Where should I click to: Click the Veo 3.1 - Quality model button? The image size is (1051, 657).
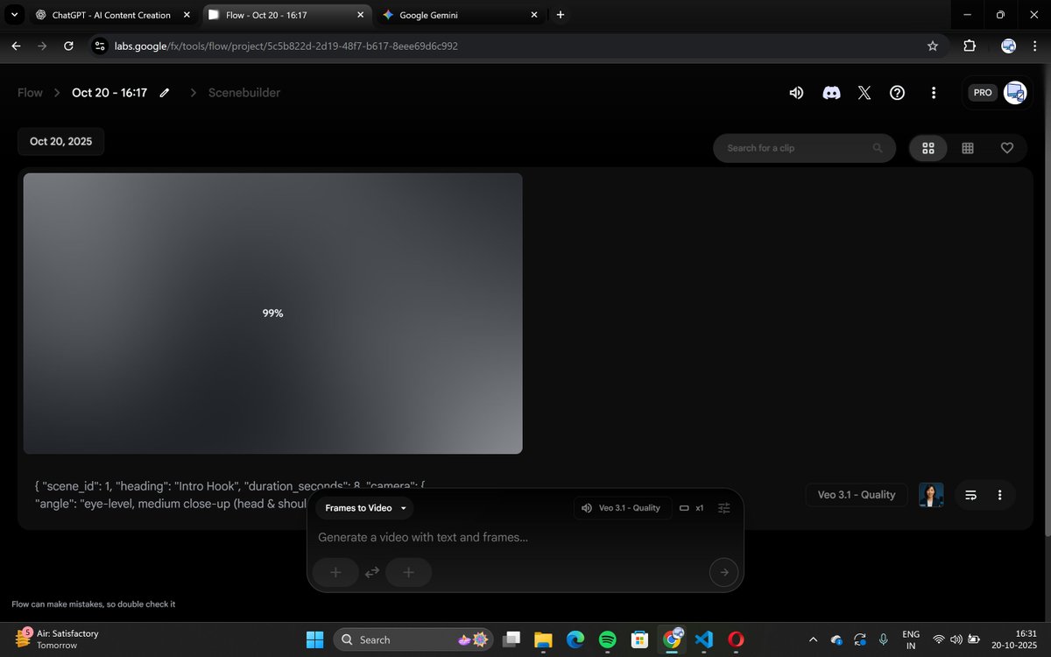click(x=856, y=495)
